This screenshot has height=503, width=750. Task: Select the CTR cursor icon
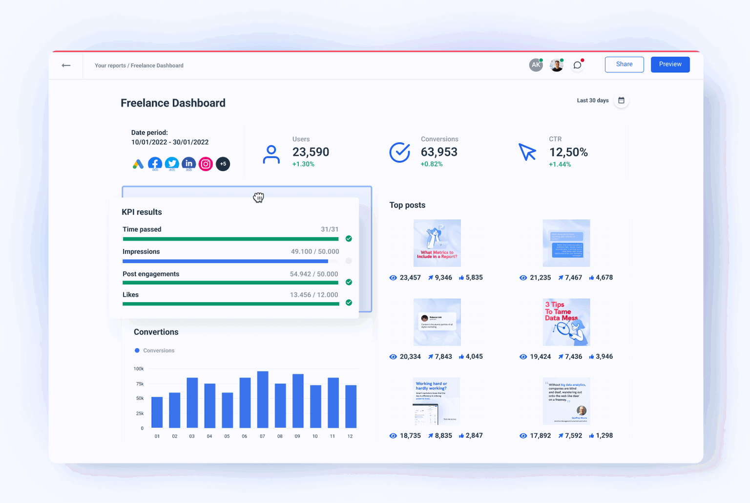(527, 152)
